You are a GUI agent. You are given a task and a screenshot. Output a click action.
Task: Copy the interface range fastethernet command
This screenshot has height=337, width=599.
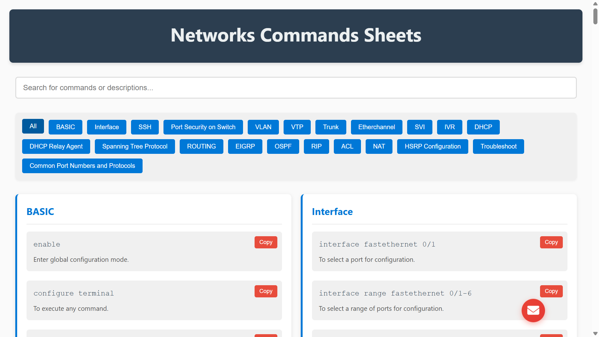[551, 291]
